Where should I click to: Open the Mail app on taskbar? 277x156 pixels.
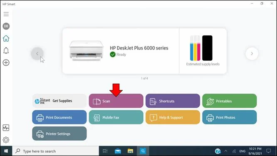coord(118,151)
